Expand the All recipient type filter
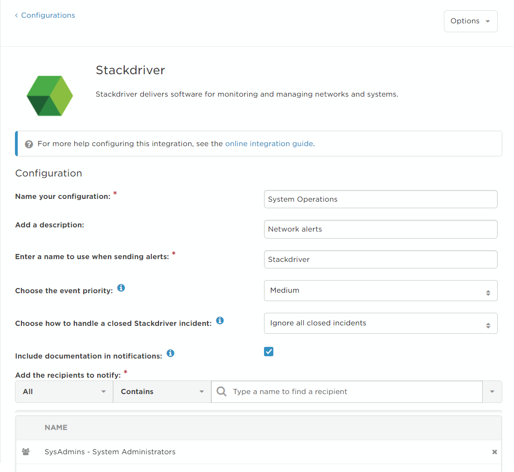Viewport: 514px width, 472px height. [x=64, y=392]
